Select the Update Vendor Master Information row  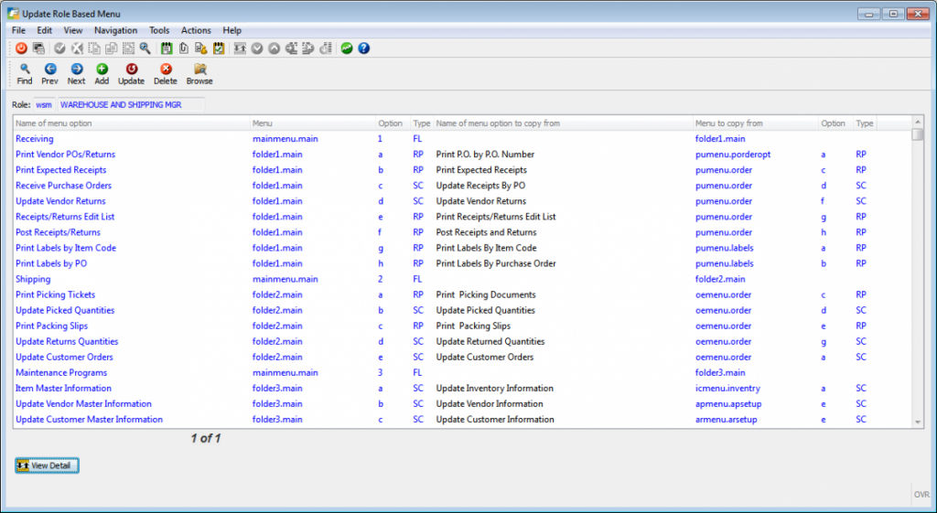[83, 403]
